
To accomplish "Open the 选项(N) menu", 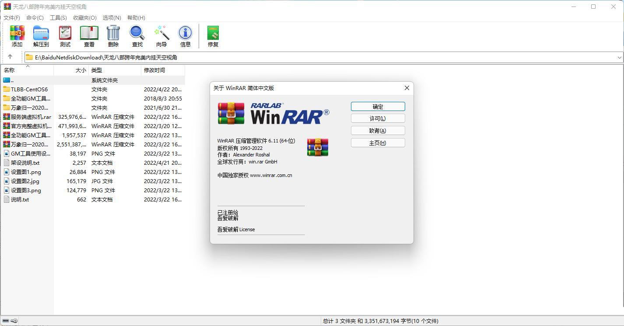I will click(112, 17).
